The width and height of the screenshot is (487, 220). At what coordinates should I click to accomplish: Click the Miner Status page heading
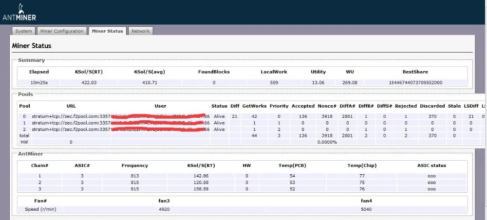[32, 46]
